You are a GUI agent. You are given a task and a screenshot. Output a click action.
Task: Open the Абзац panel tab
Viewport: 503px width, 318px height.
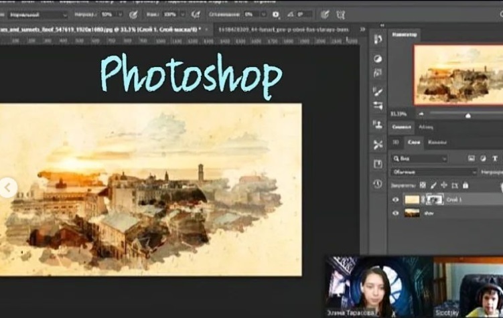[x=426, y=127]
